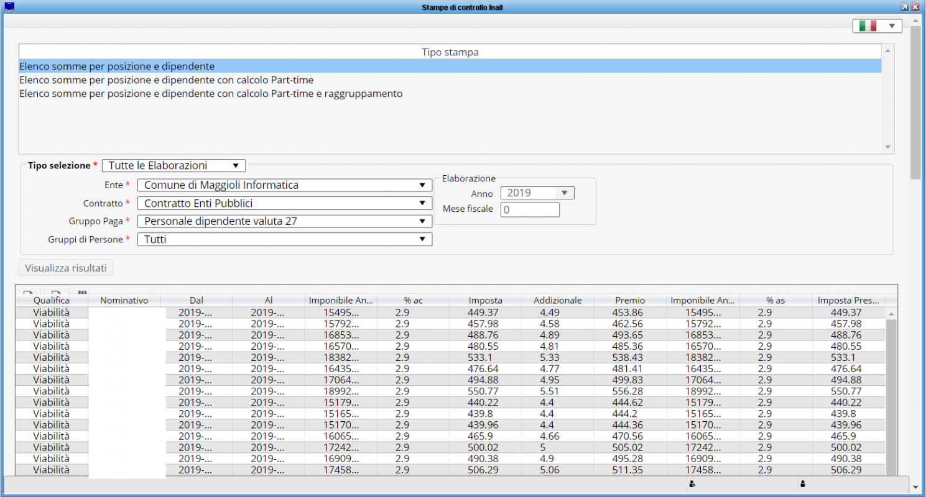The width and height of the screenshot is (926, 497).
Task: Click the application icon in title bar corner
Action: pos(9,7)
